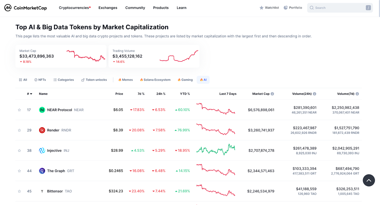
Task: Click Bittensor price $324.23
Action: coord(116,191)
